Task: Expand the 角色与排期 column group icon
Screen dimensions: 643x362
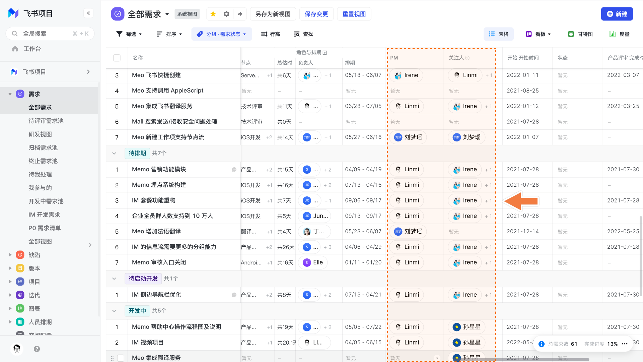Action: pos(325,53)
